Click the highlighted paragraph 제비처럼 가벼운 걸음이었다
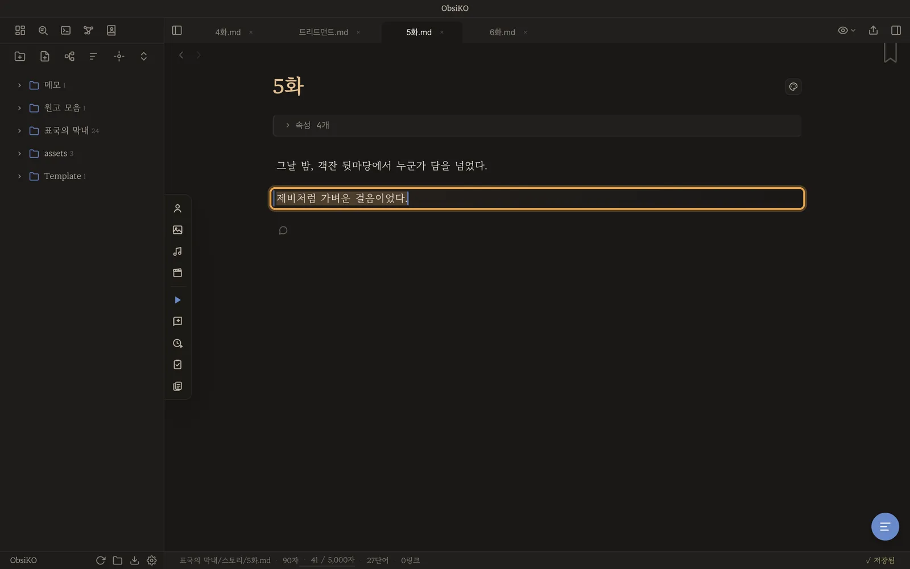This screenshot has width=910, height=569. click(x=537, y=199)
